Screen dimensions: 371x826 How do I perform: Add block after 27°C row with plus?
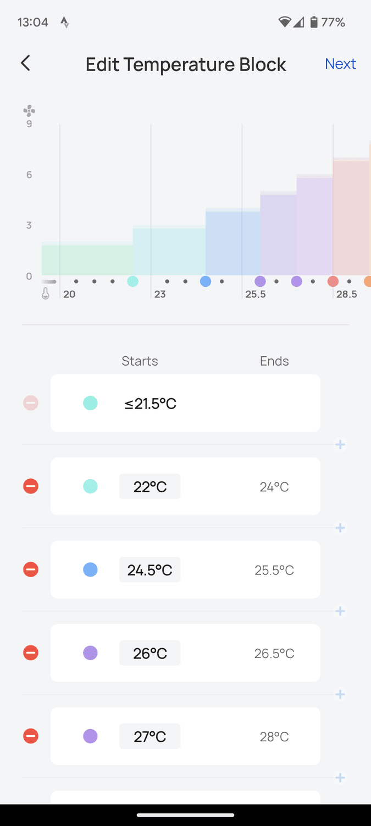pos(340,778)
